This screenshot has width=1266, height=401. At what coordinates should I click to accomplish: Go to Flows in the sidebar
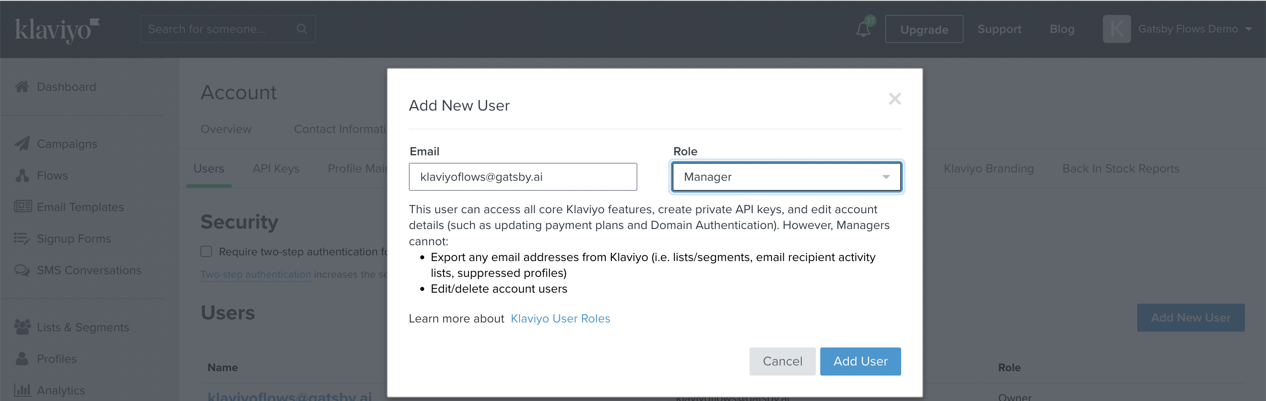pyautogui.click(x=52, y=175)
